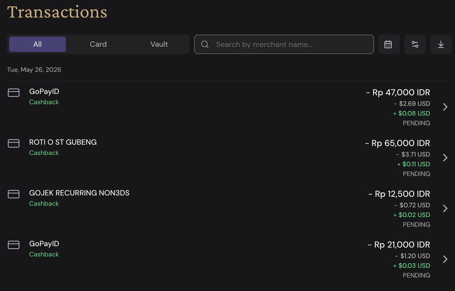The image size is (455, 291).
Task: Click the - $2.69 USD value
Action: [412, 104]
